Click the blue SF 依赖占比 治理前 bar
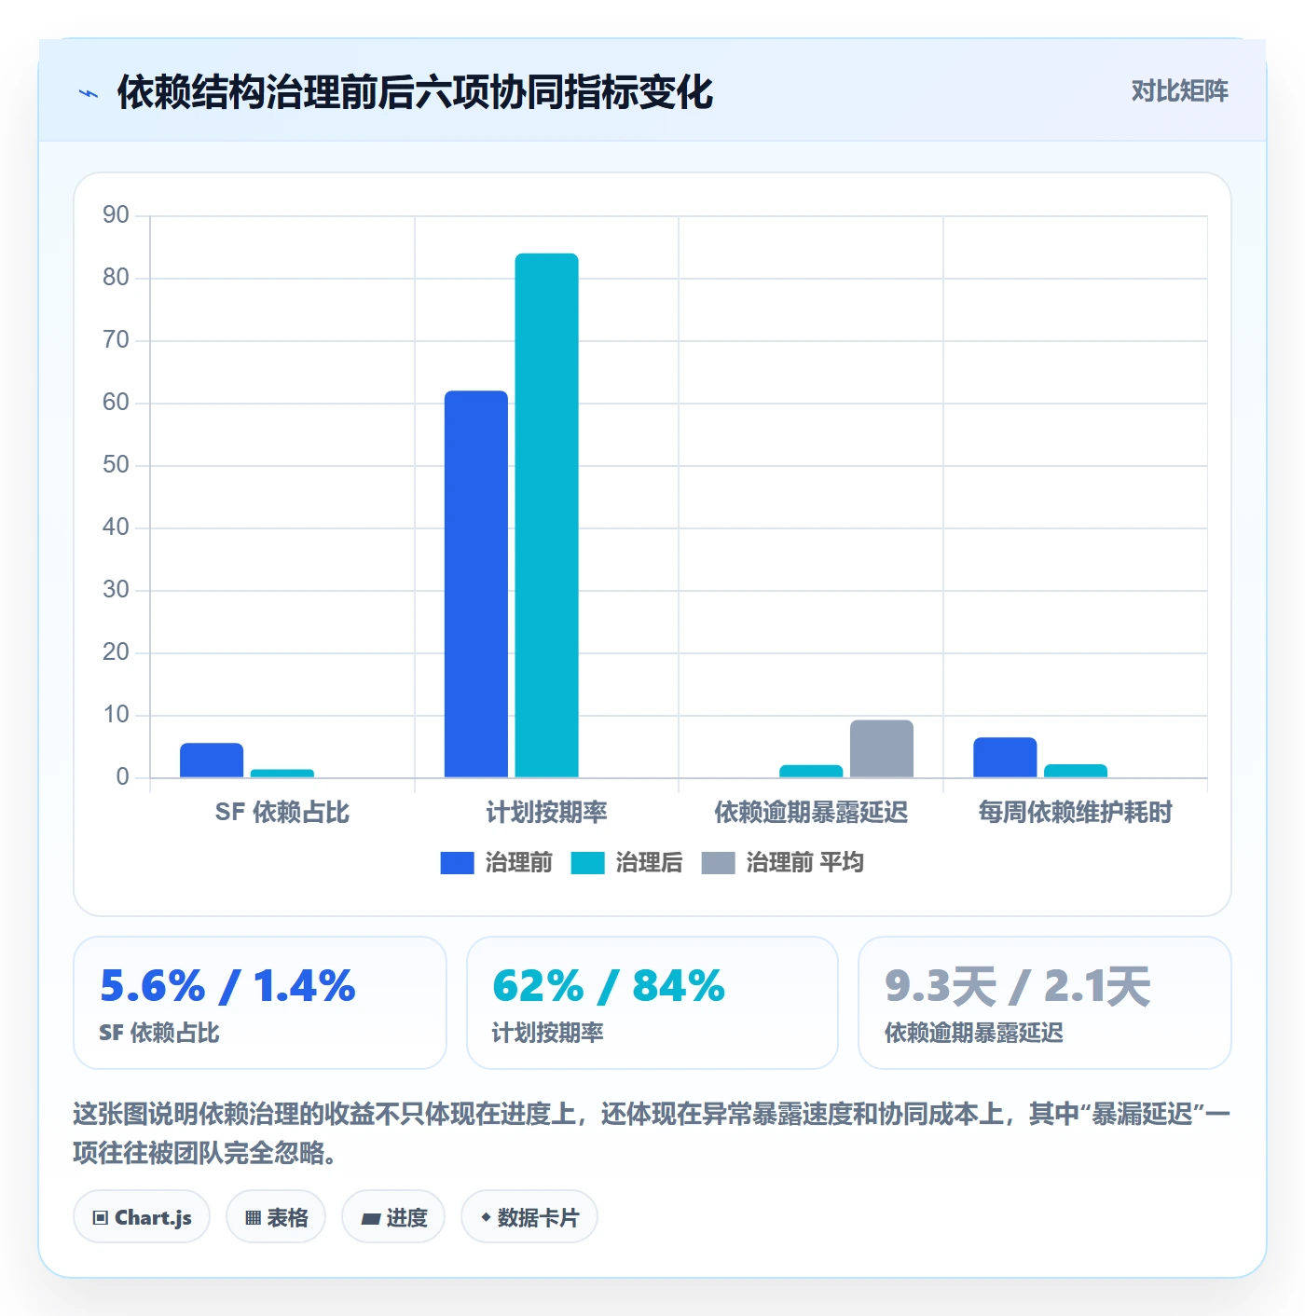The width and height of the screenshot is (1305, 1316). [212, 761]
